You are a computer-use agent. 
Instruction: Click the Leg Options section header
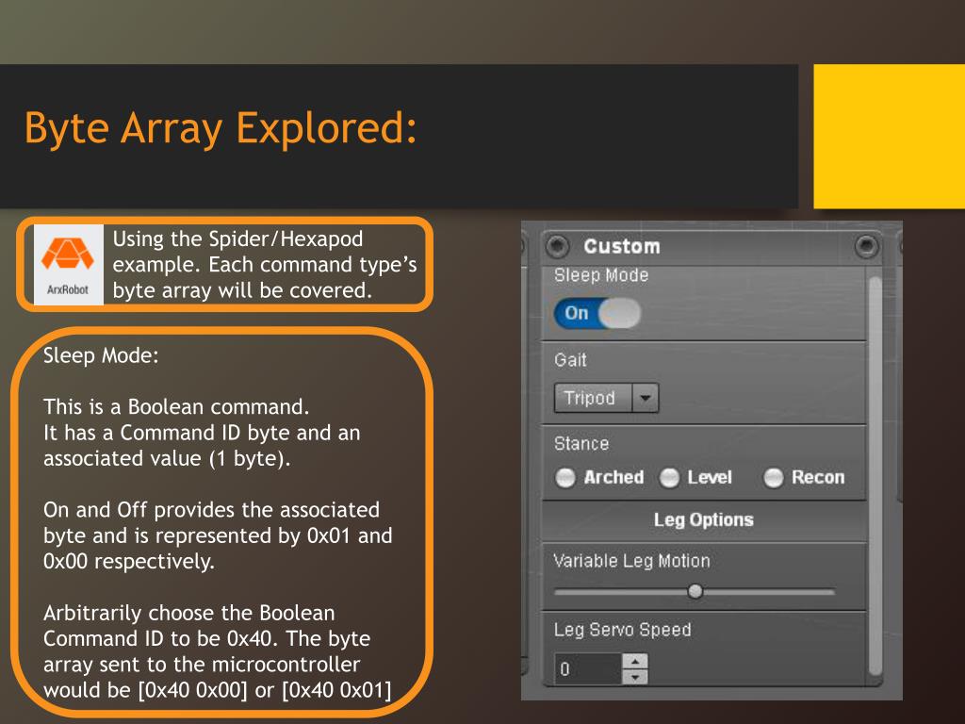click(703, 519)
